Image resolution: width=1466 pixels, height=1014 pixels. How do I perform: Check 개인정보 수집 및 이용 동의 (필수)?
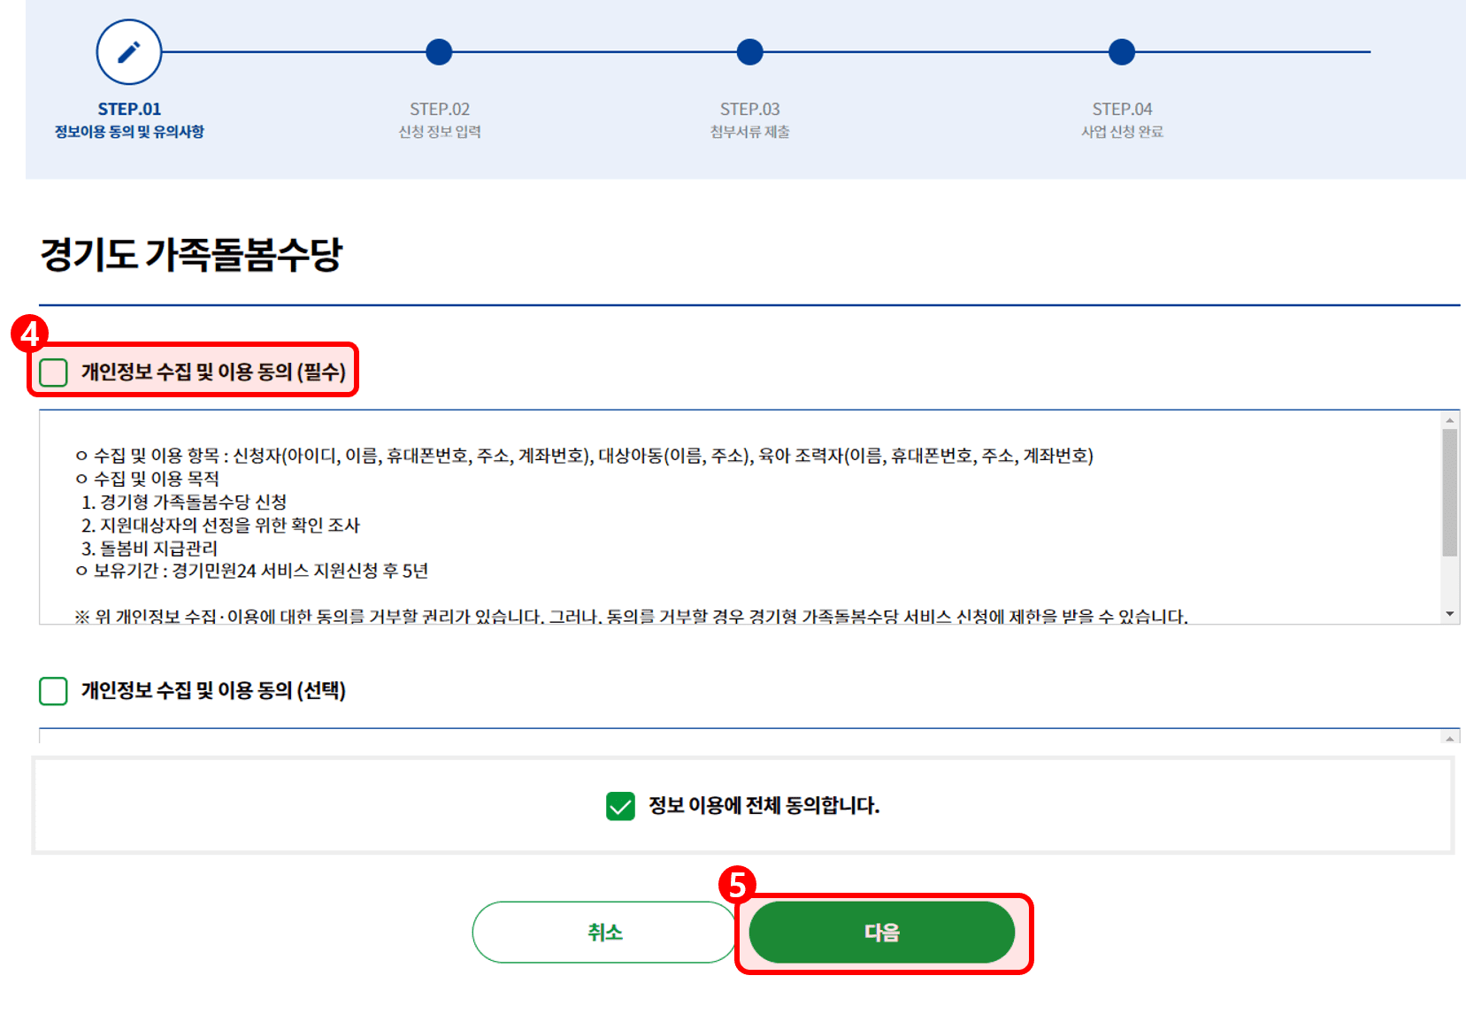click(x=53, y=370)
